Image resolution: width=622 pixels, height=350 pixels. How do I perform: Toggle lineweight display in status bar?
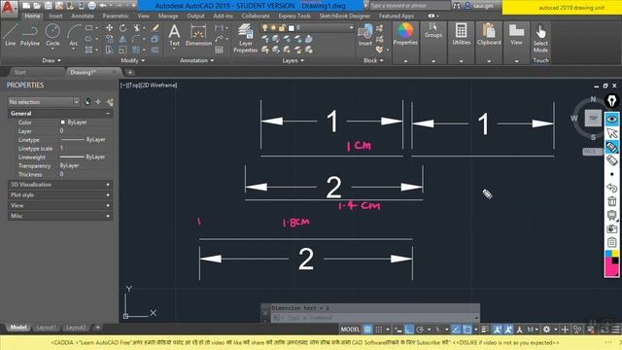485,330
